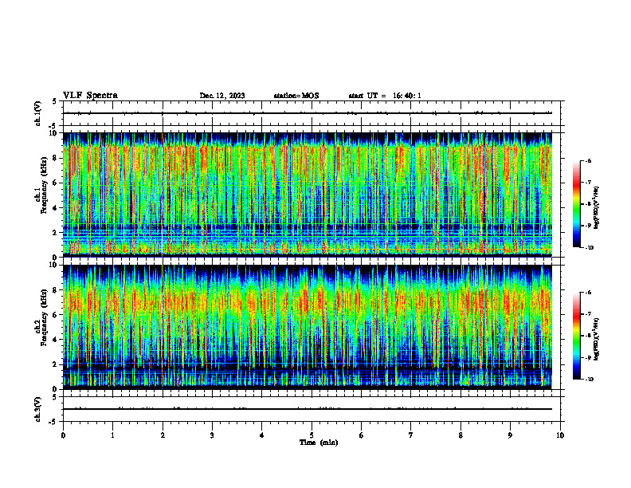This screenshot has height=488, width=631.
Task: Click the ch.1 voltage waveform trace
Action: click(307, 113)
